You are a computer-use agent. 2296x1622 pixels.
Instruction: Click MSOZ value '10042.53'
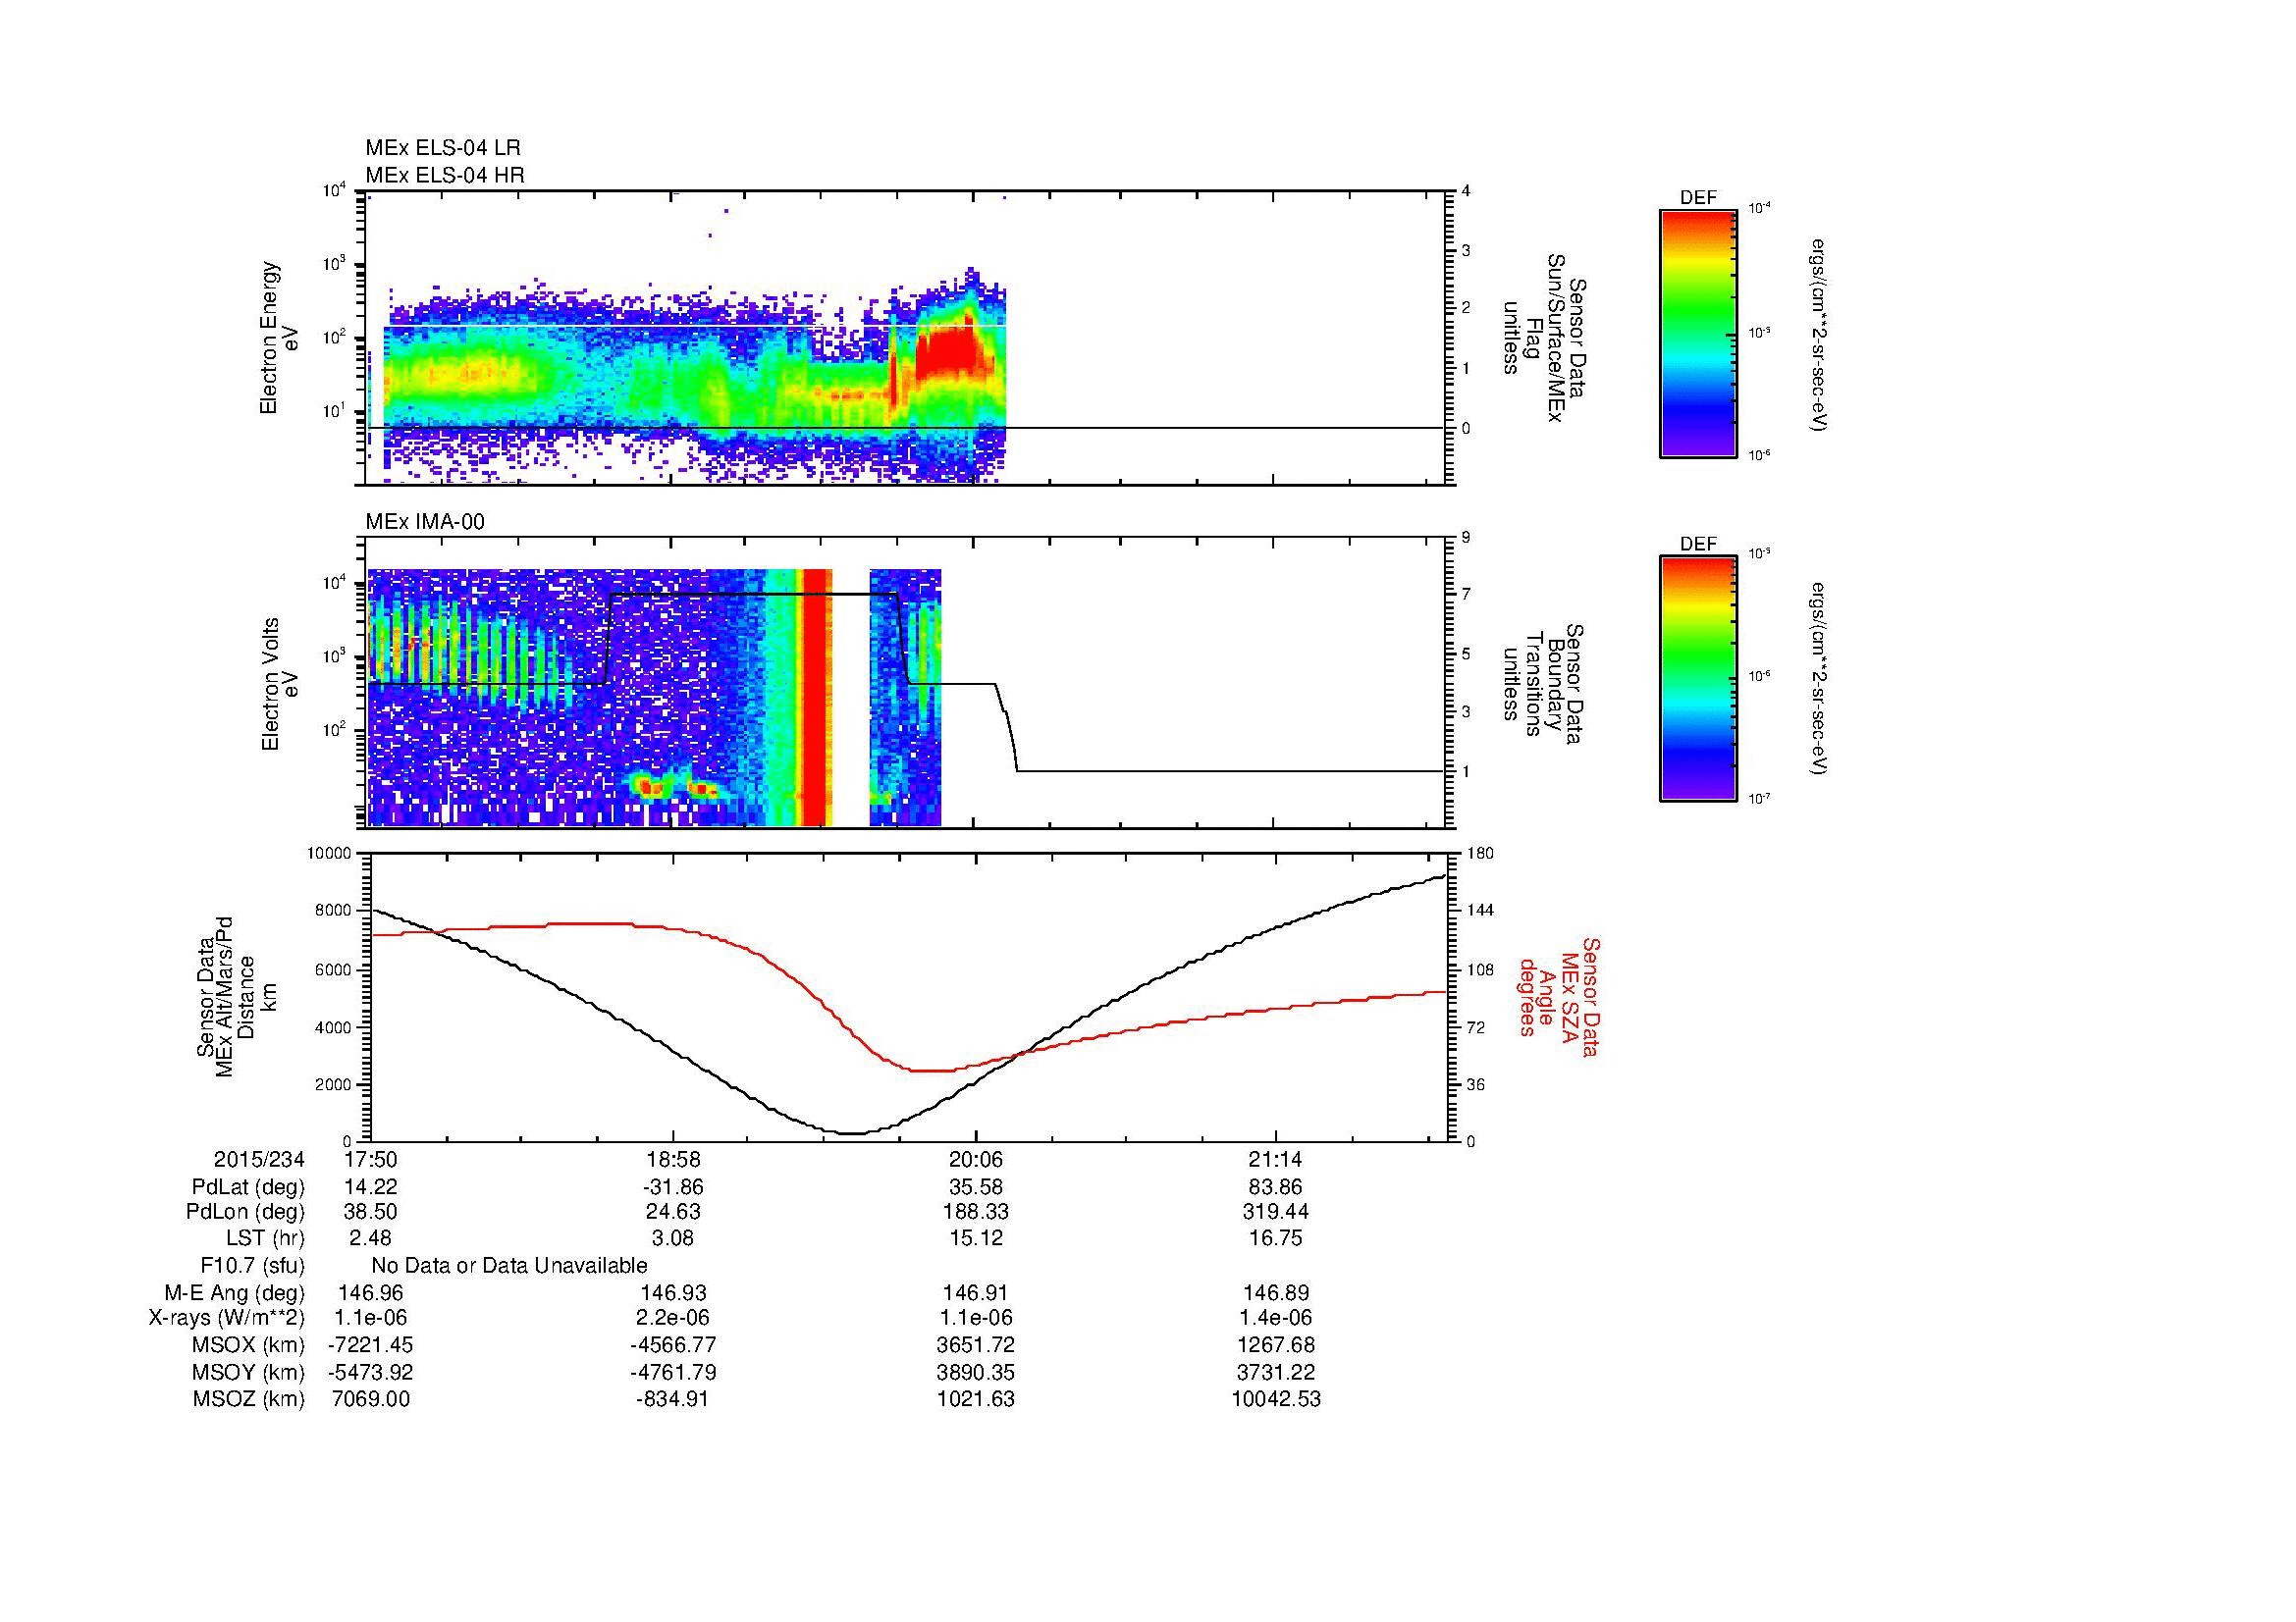[x=1276, y=1399]
